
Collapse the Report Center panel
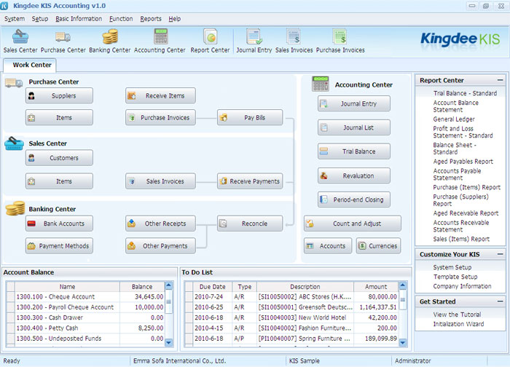coord(501,80)
